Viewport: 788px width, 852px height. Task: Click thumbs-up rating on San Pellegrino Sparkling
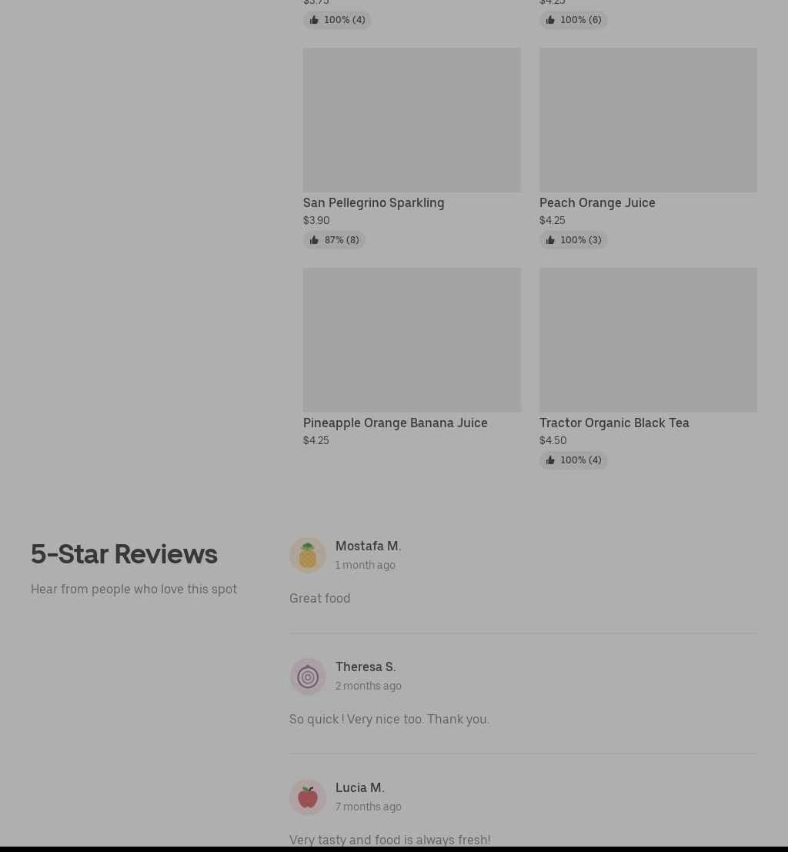[x=334, y=239]
